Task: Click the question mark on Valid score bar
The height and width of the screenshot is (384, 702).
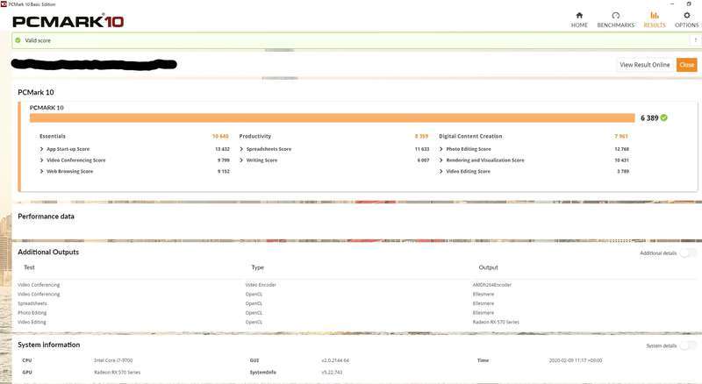Action: pos(695,40)
